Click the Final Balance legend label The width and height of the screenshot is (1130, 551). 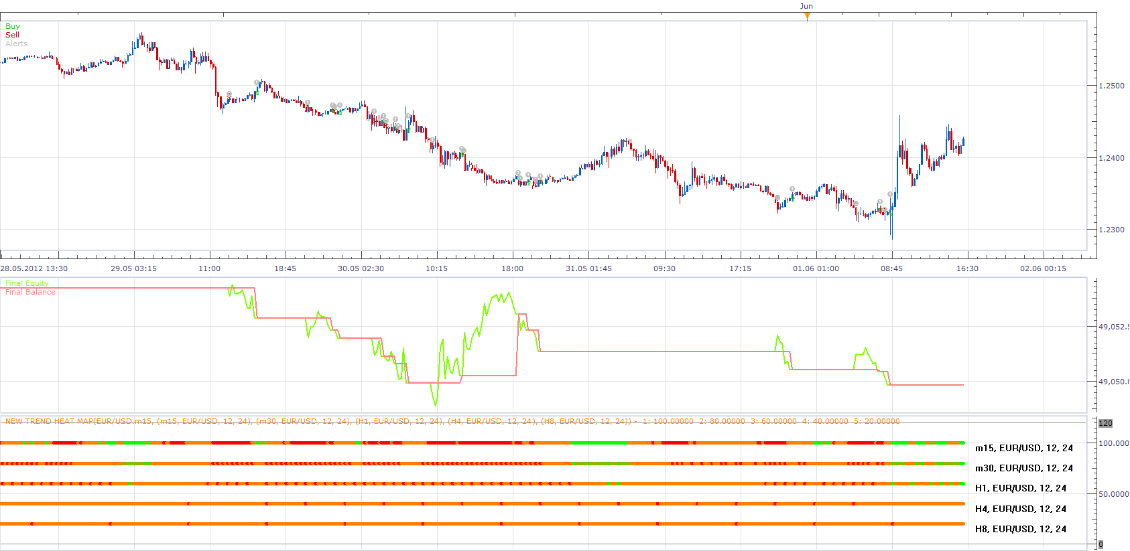(30, 292)
